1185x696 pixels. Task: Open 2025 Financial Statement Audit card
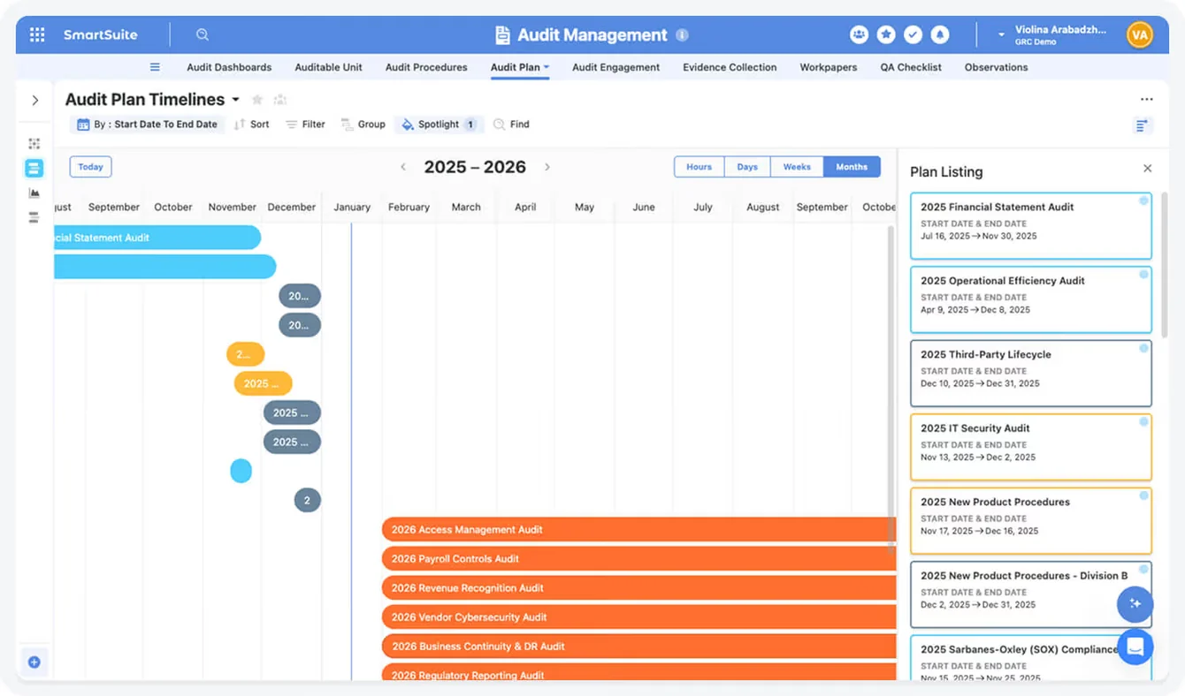coord(1031,226)
